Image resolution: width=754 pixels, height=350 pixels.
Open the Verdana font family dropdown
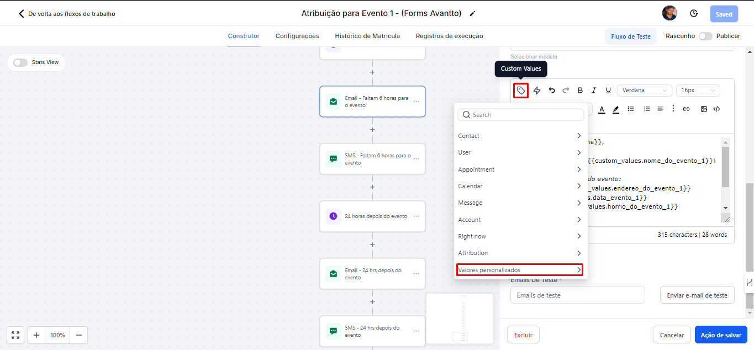click(644, 91)
